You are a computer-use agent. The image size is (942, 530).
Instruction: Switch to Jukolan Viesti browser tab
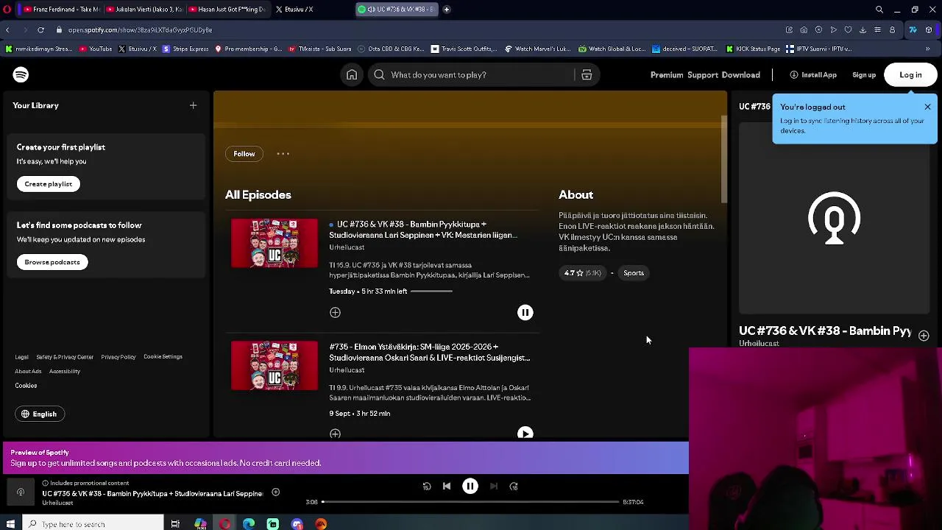144,10
